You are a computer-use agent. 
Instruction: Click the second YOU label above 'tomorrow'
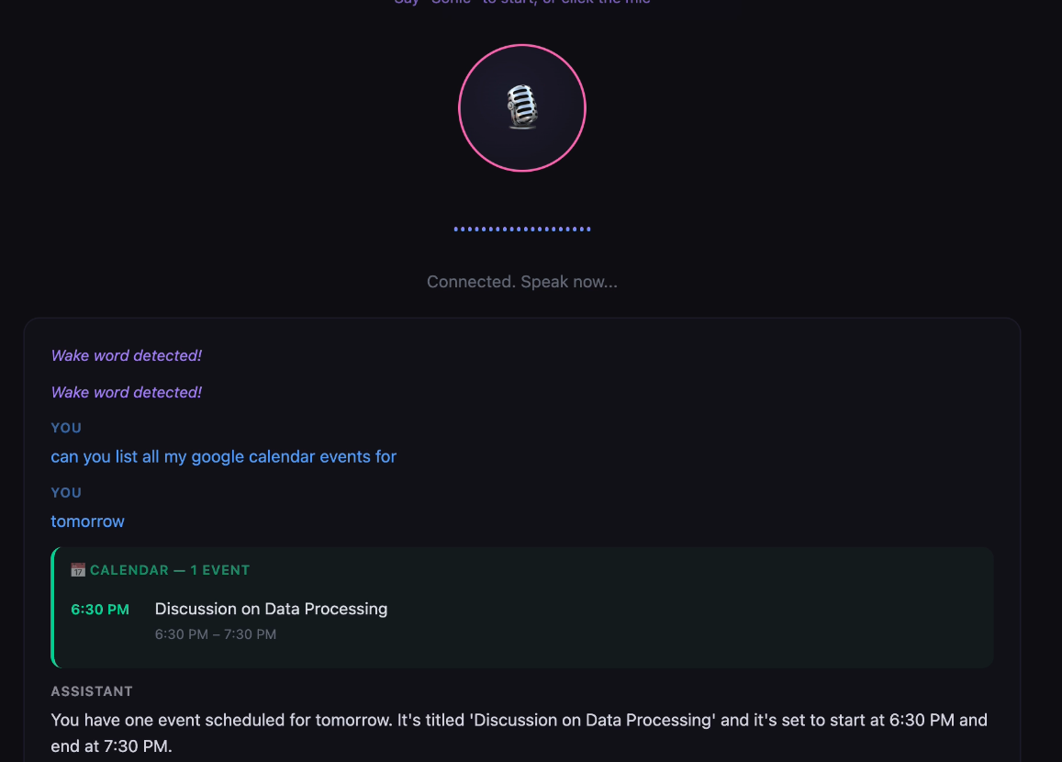pyautogui.click(x=66, y=493)
